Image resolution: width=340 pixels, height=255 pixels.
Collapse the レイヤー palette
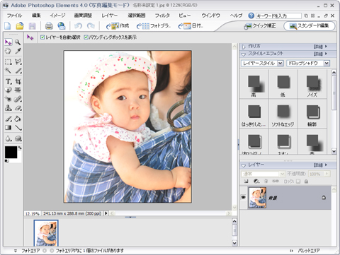pyautogui.click(x=244, y=165)
